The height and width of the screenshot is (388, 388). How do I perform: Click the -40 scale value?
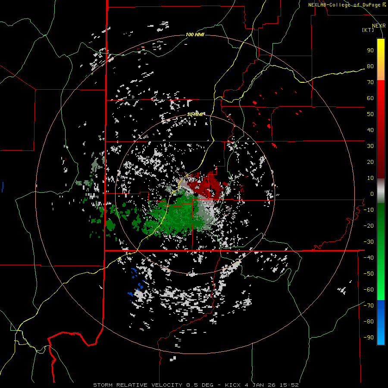click(369, 258)
